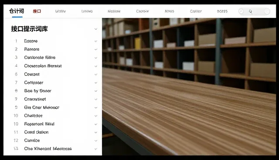
Task: Expand chevron on row 12 "Camice"
Action: point(96,141)
